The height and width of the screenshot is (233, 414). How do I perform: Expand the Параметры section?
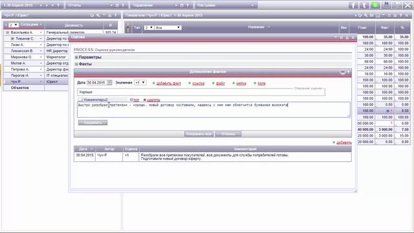click(x=76, y=57)
